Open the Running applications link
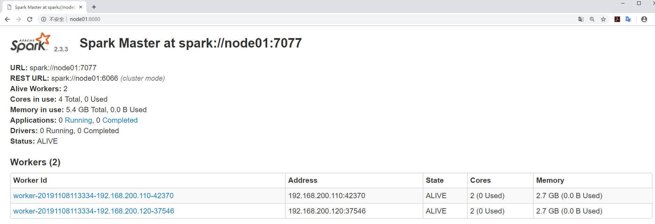 click(x=78, y=120)
